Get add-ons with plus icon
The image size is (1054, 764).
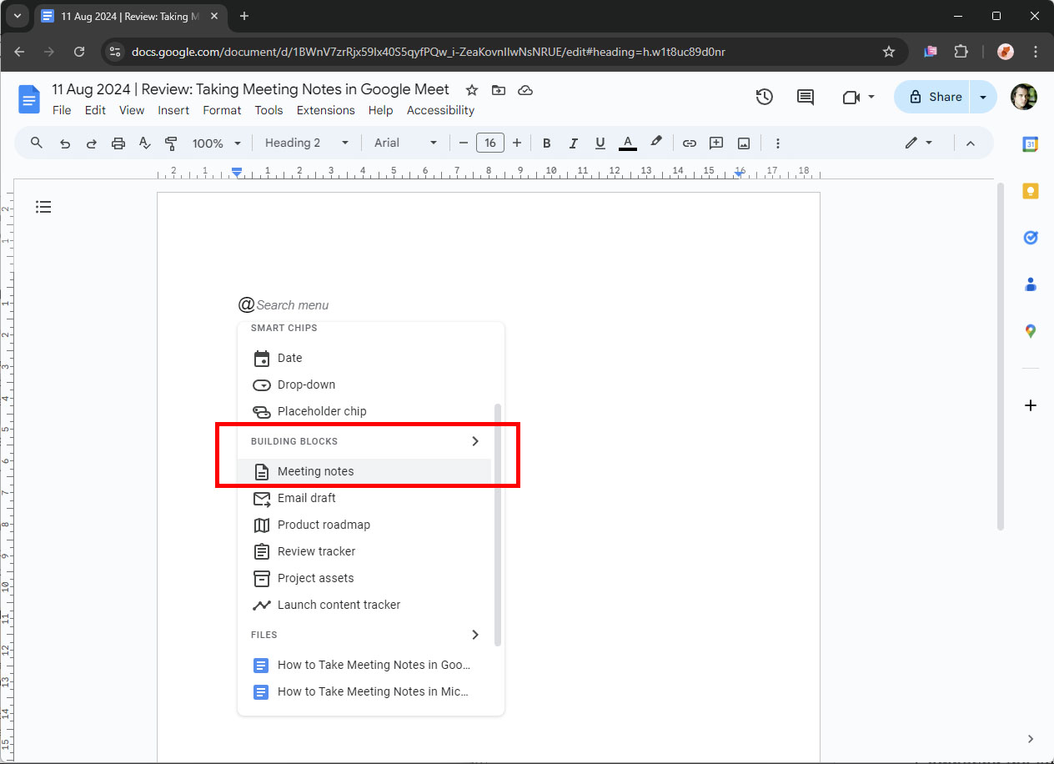click(1031, 405)
